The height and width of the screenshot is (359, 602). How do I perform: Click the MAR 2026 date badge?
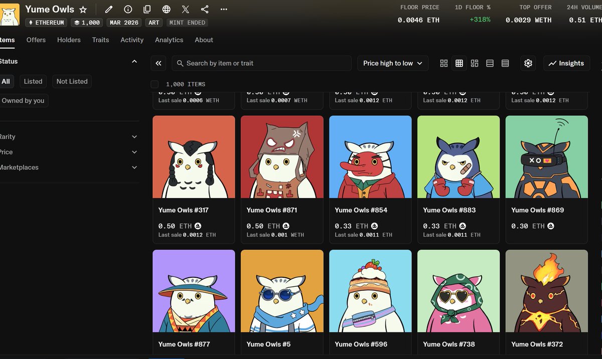[x=124, y=23]
